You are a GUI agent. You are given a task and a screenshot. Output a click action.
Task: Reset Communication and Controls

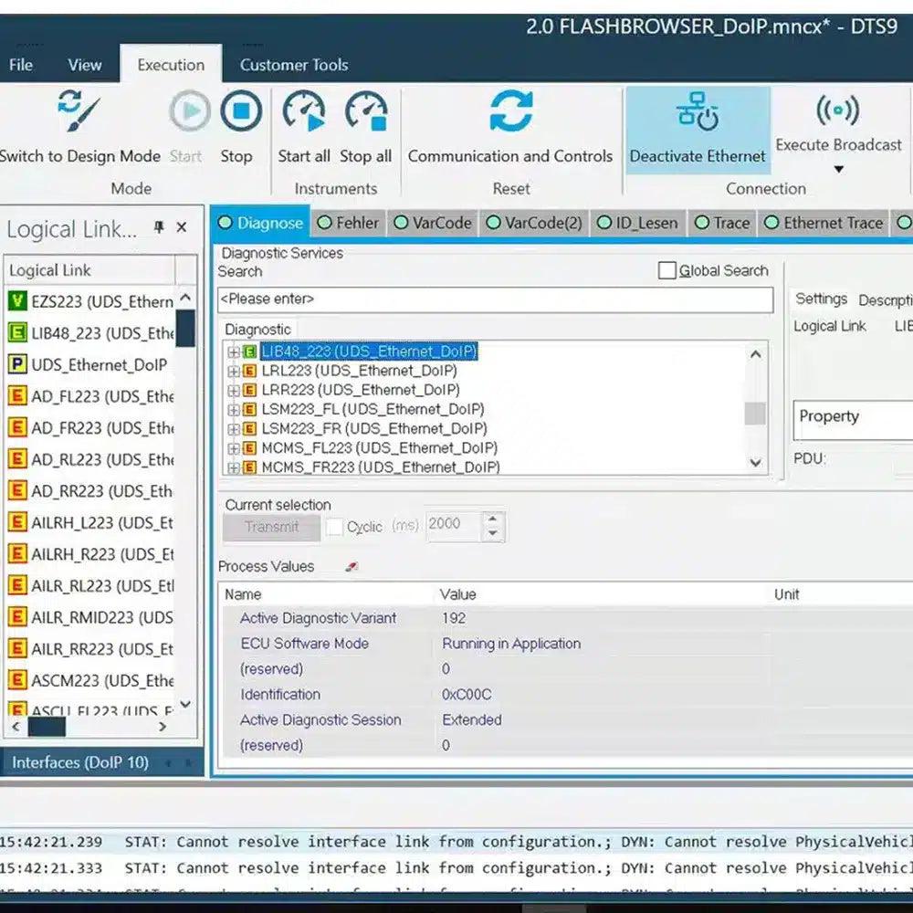point(509,111)
